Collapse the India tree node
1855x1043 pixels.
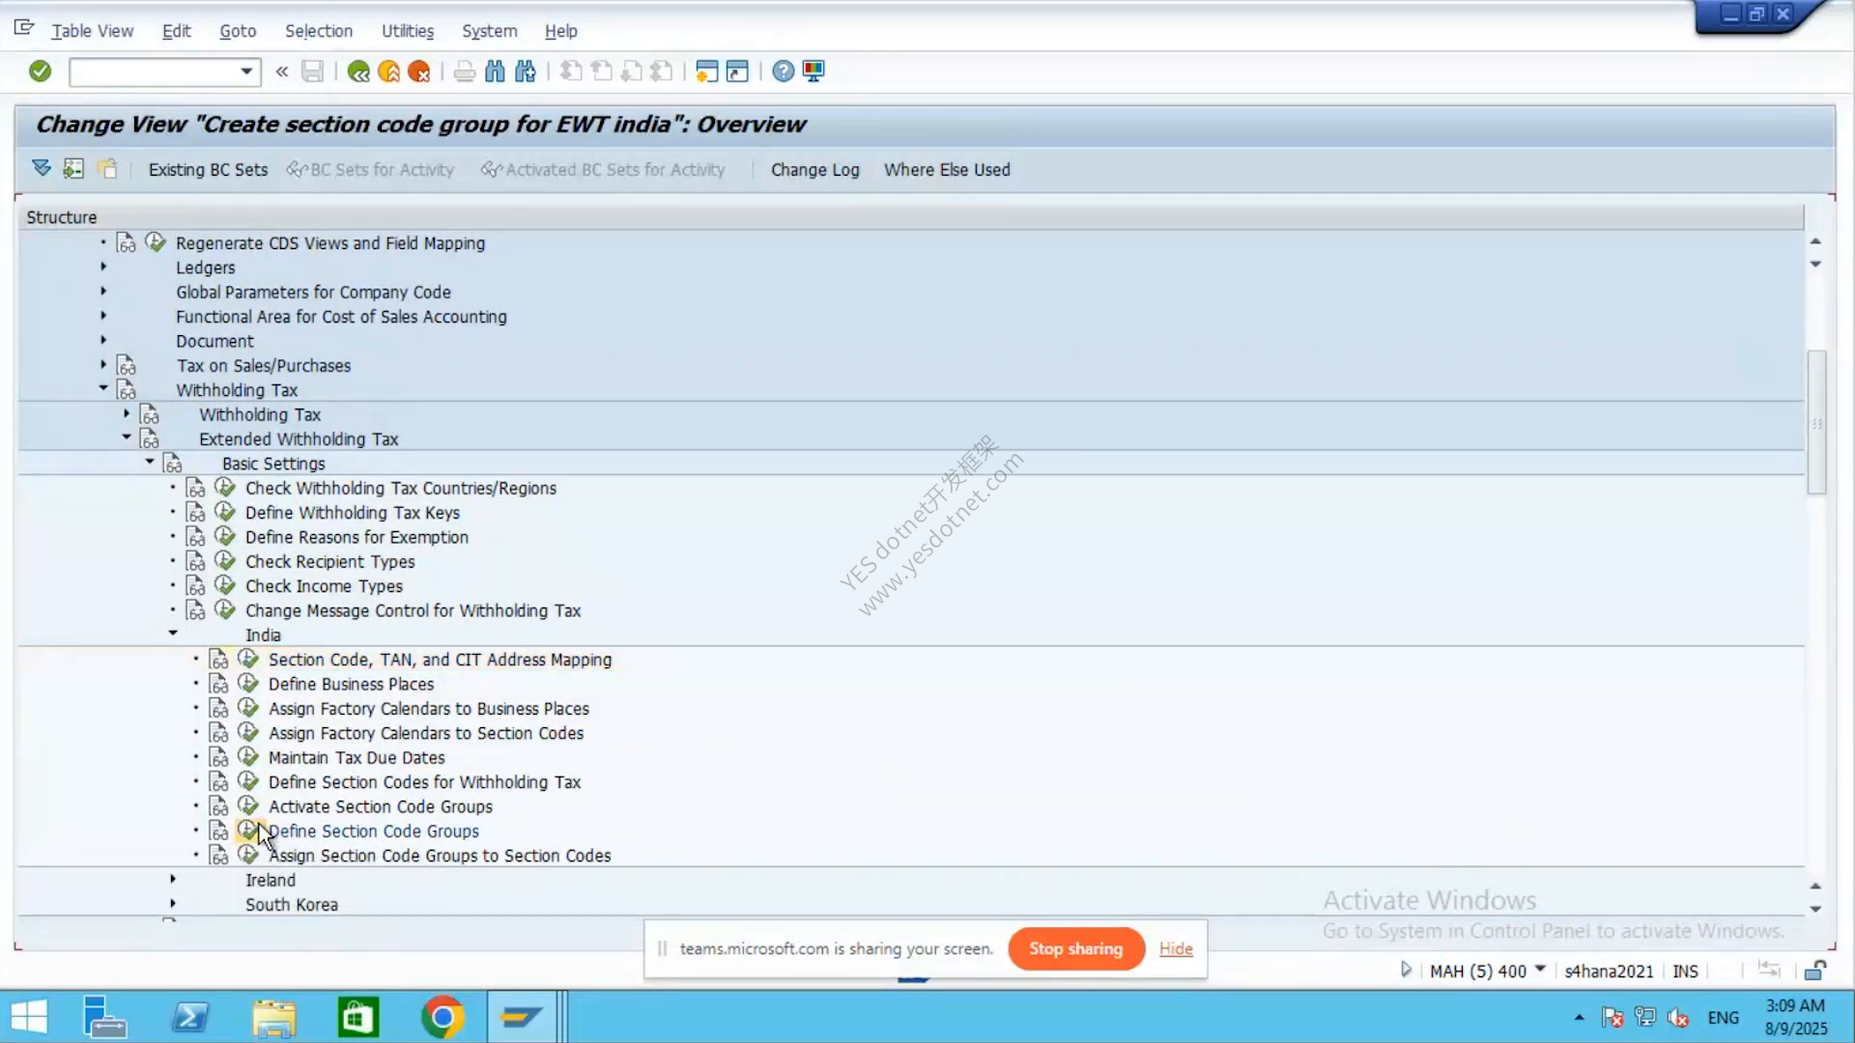[173, 634]
